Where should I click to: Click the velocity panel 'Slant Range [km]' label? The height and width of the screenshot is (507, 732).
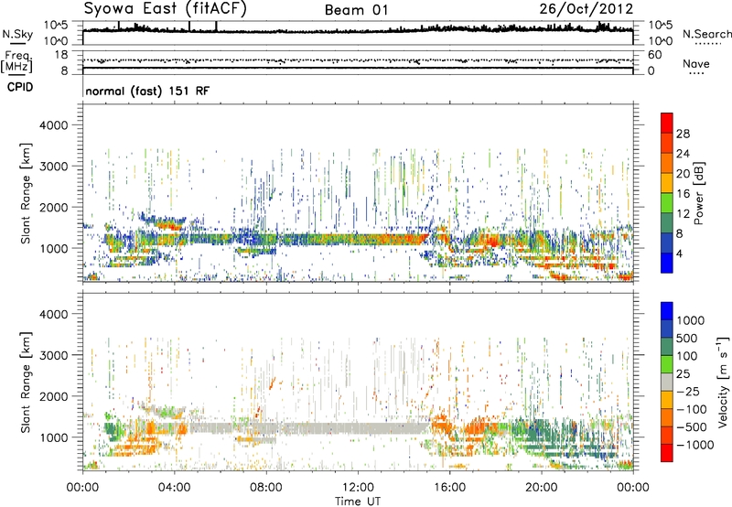pos(26,382)
